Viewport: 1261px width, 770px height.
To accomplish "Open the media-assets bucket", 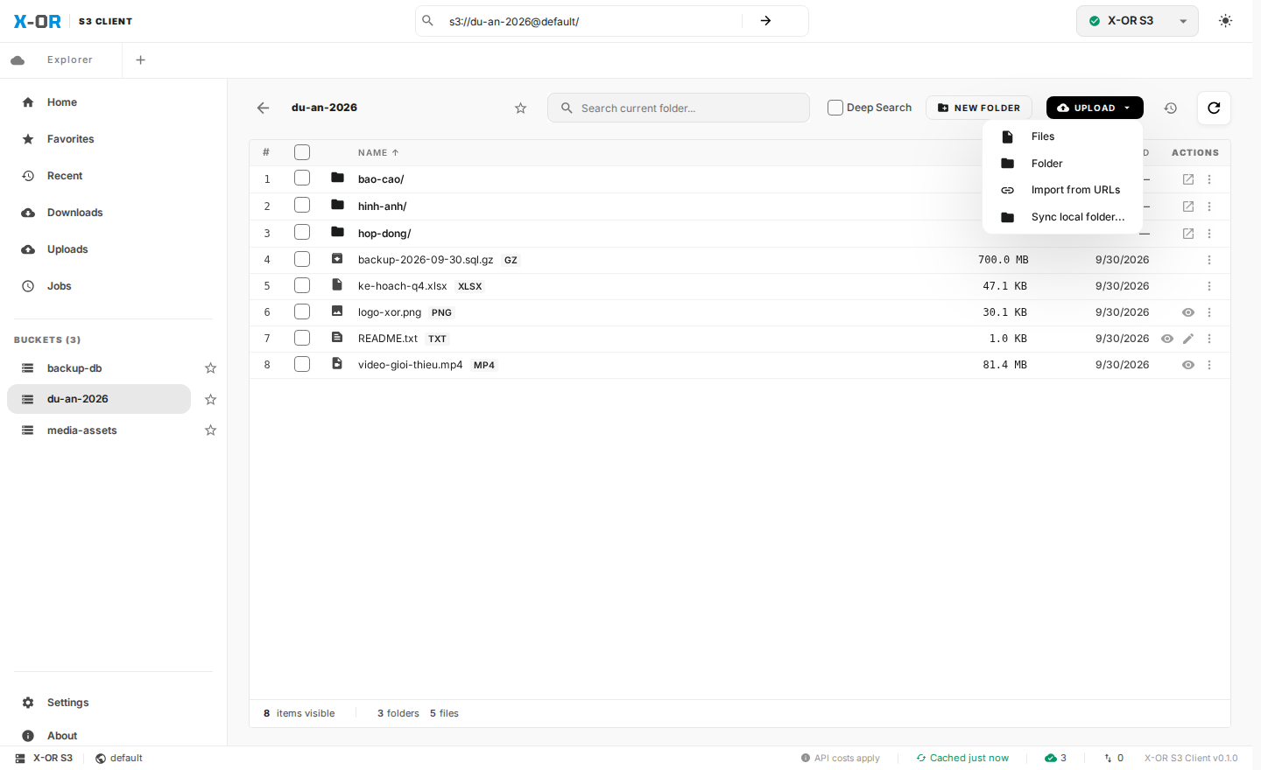I will [x=99, y=430].
